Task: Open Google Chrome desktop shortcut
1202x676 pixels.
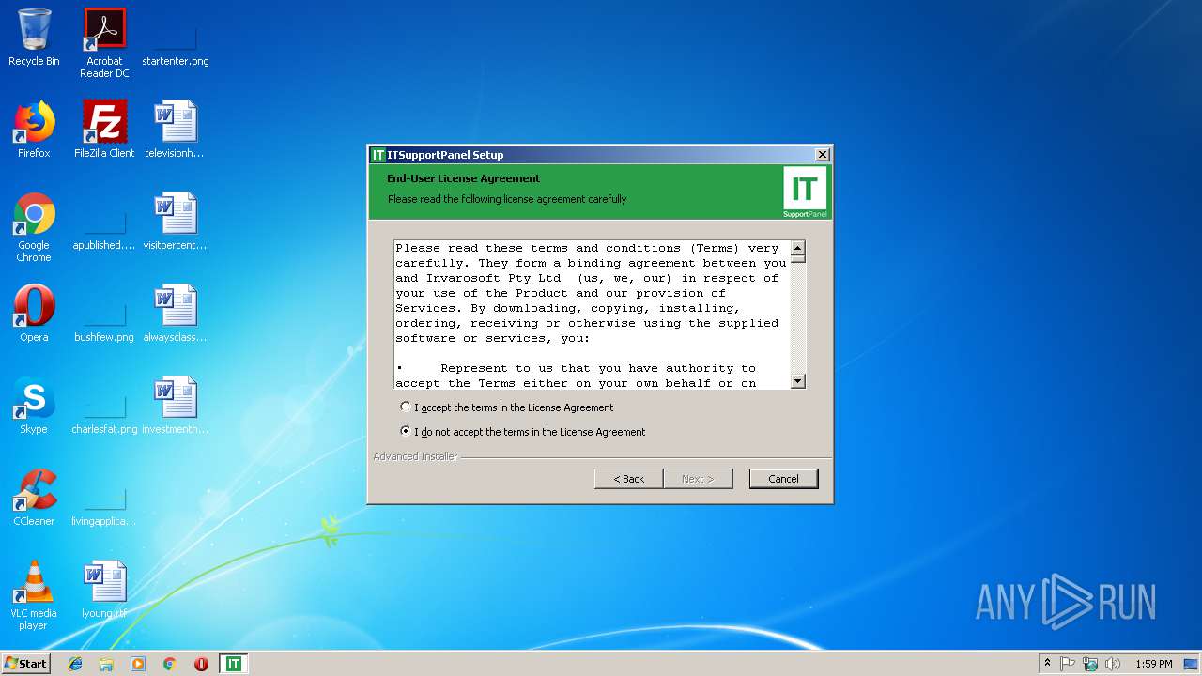Action: click(34, 227)
